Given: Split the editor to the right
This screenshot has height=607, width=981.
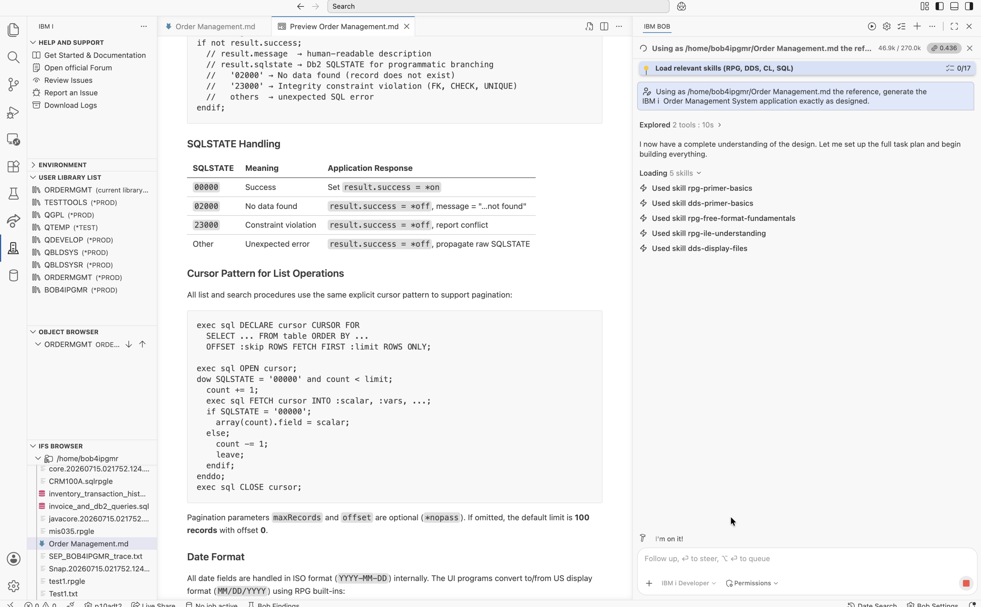Looking at the screenshot, I should [x=604, y=27].
